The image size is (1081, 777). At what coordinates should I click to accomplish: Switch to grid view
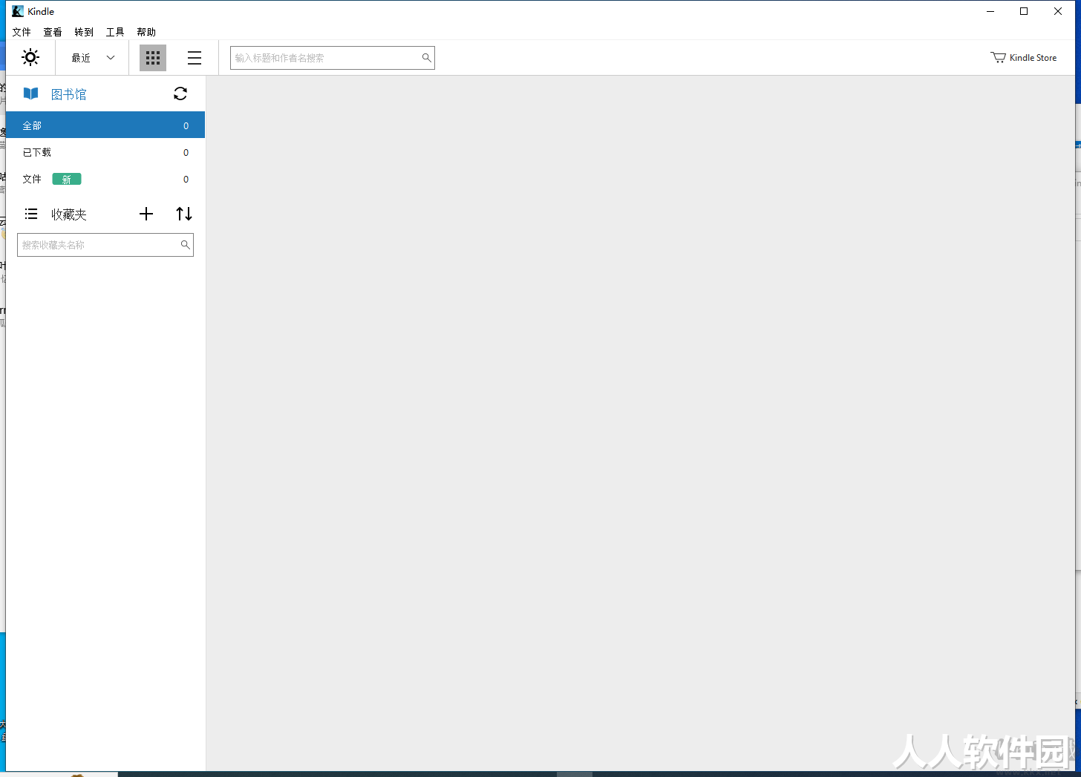[x=153, y=58]
